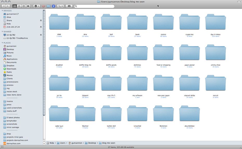Image resolution: width=242 pixels, height=149 pixels.
Task: Click the blue Get Info icon
Action: pyautogui.click(x=53, y=6)
